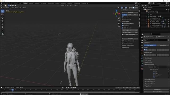Image resolution: width=170 pixels, height=95 pixels.
Task: Select the Cursor tool
Action: pos(2,14)
